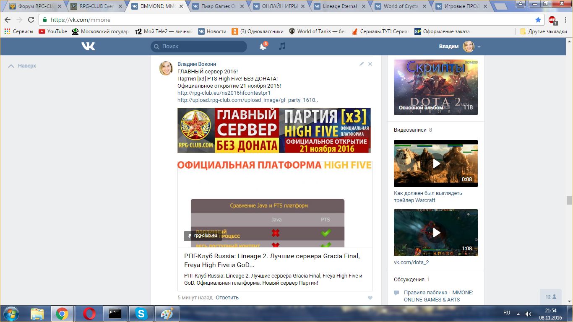
Task: Open the Сериалы ТУТ bookmark
Action: click(380, 31)
